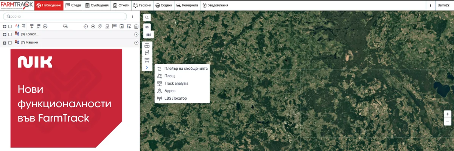Screen dimensions: 454x151
Task: Collapse the map tools chevron menu
Action: (x=147, y=68)
